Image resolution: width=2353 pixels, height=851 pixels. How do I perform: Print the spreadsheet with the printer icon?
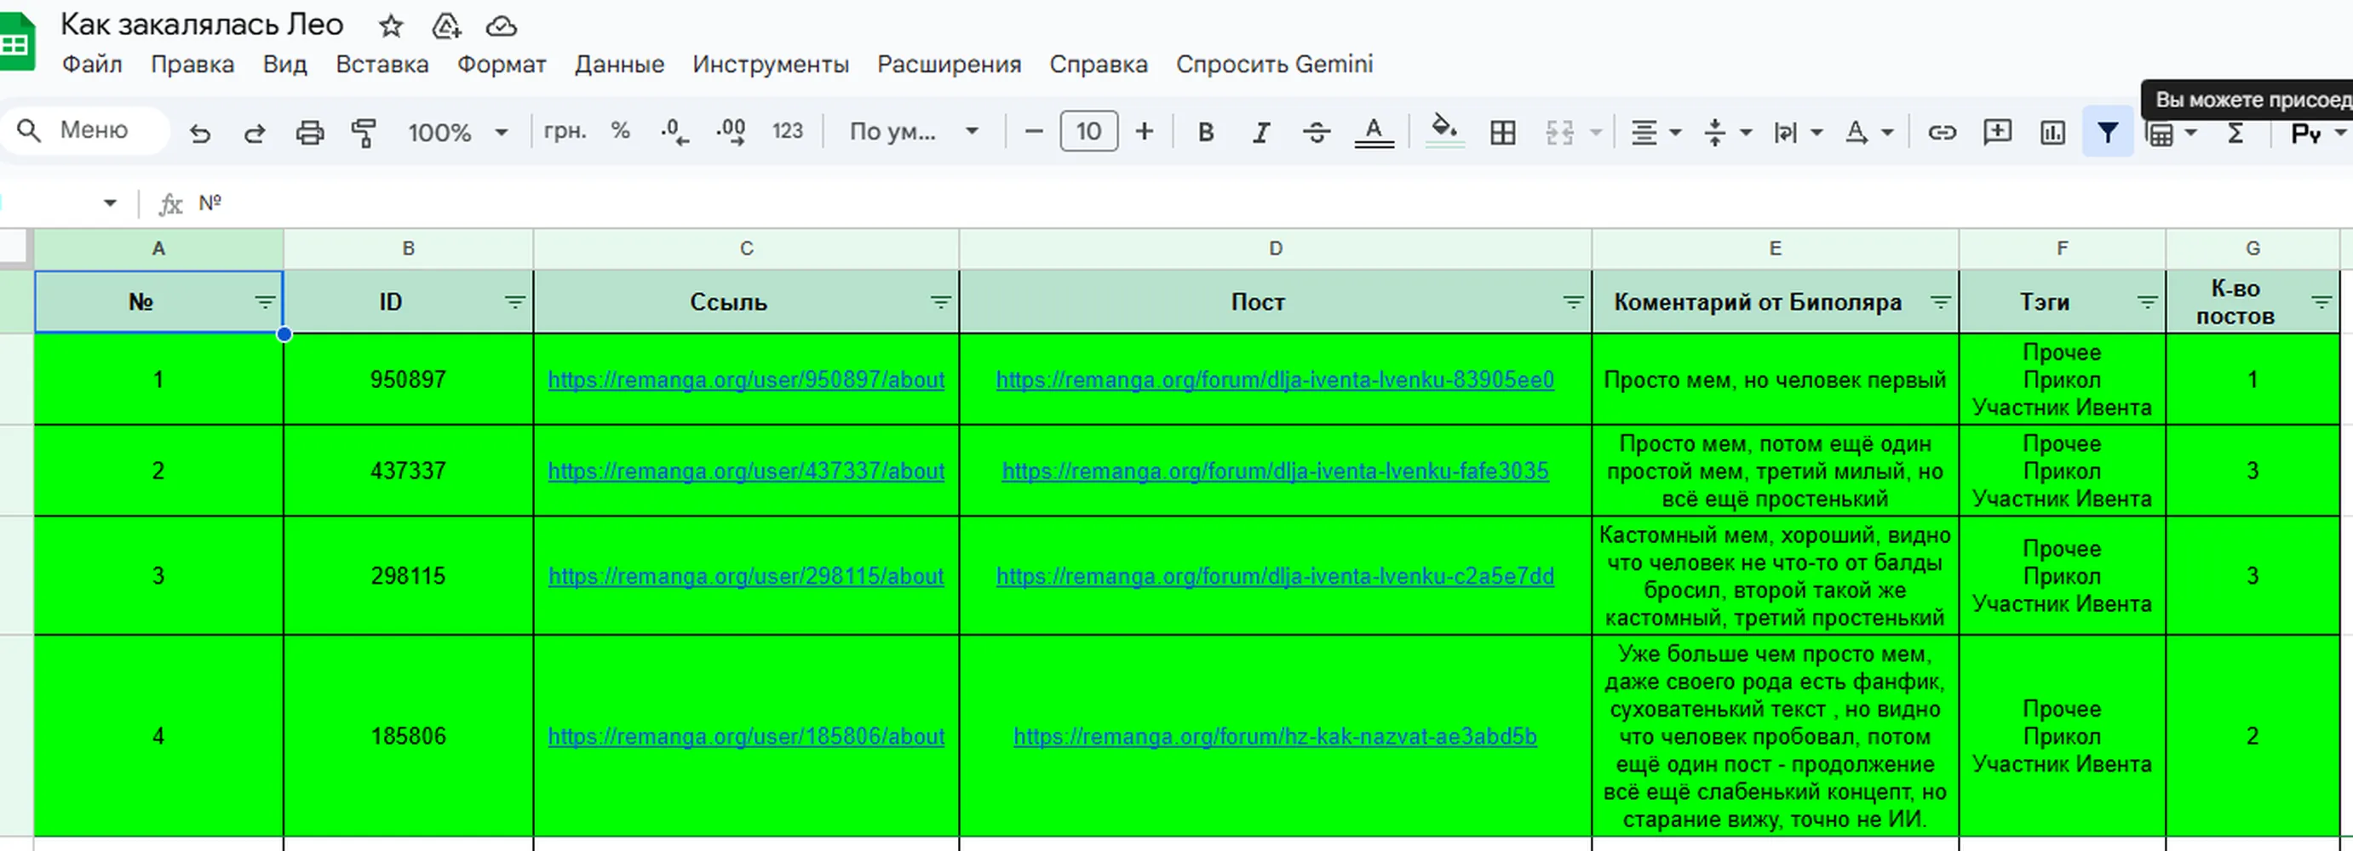310,134
